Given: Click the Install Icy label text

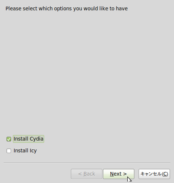Looking at the screenshot, I should tap(25, 151).
